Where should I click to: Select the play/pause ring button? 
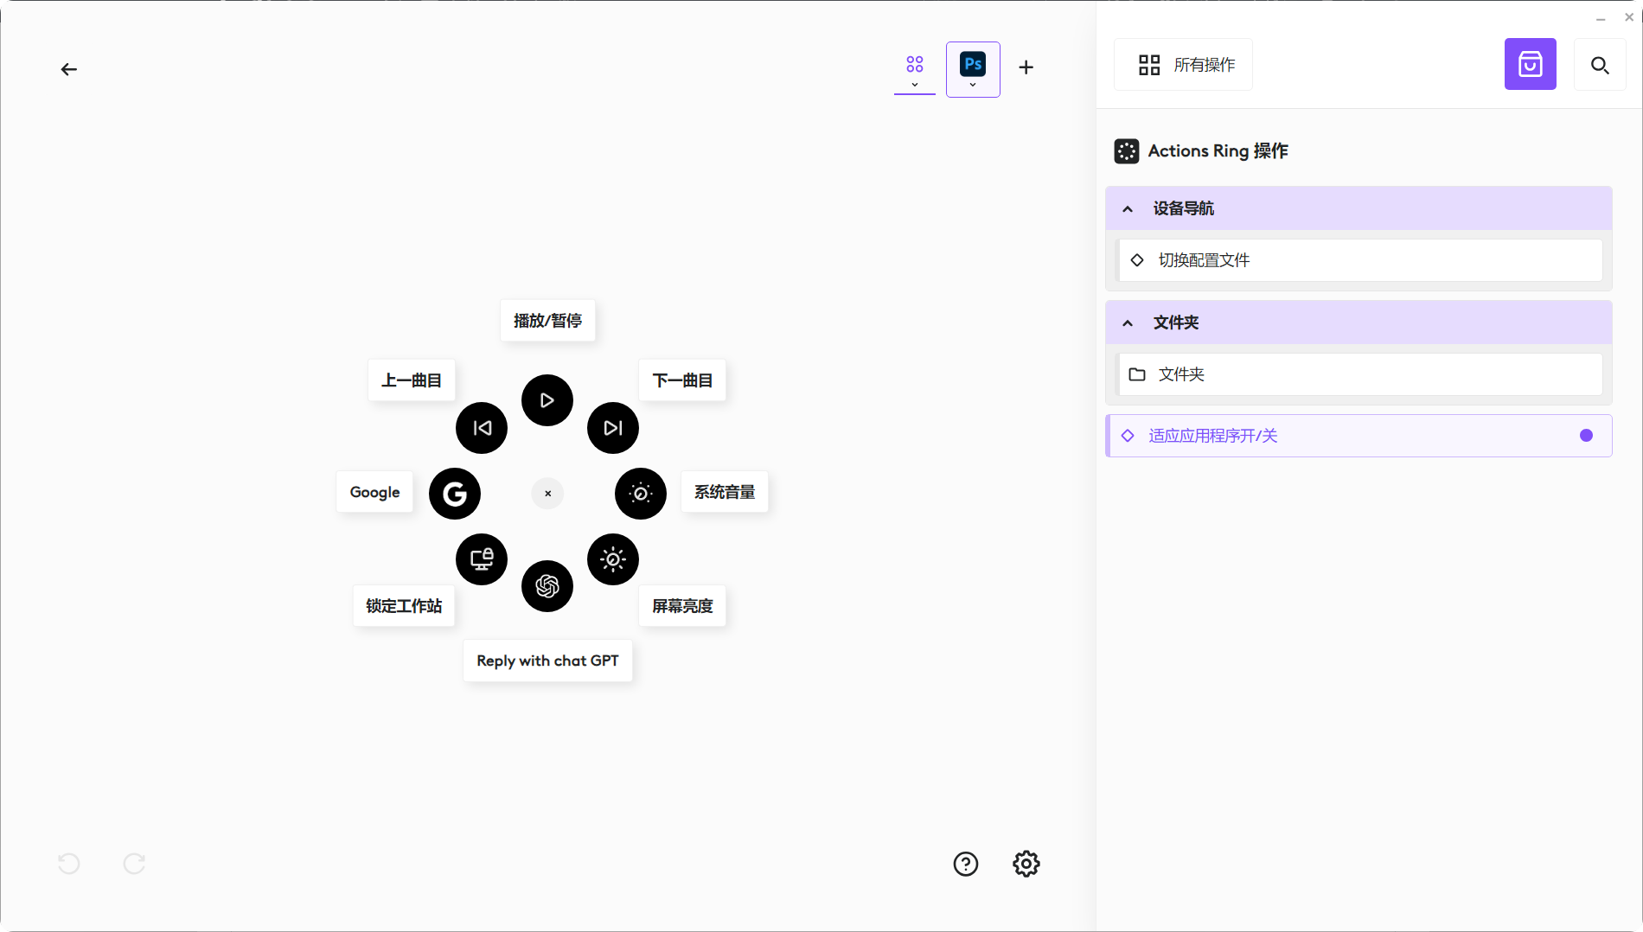point(547,400)
